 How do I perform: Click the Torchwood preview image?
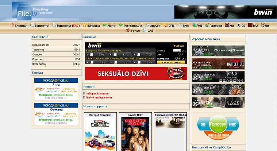click(x=170, y=123)
